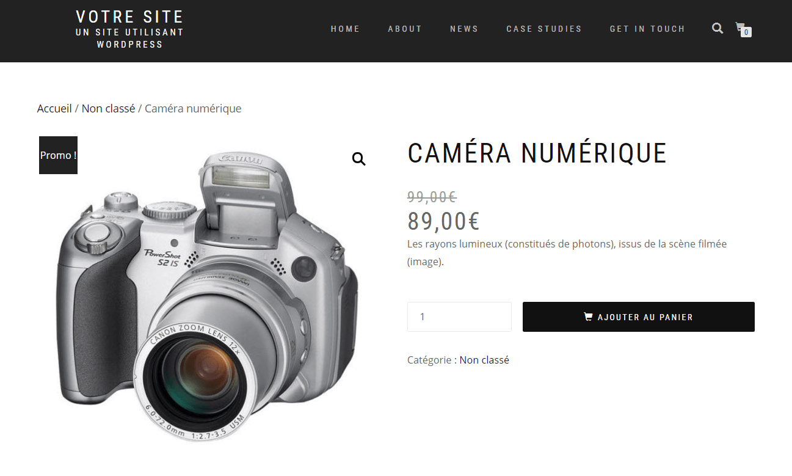Image resolution: width=792 pixels, height=476 pixels.
Task: Click the site tagline Un site utilisant WordPress
Action: [129, 38]
